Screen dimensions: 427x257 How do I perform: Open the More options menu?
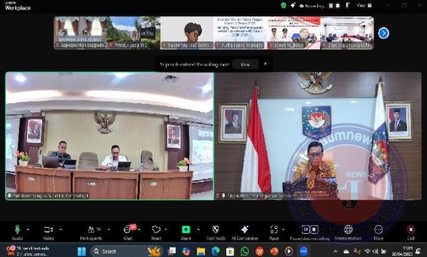click(378, 230)
